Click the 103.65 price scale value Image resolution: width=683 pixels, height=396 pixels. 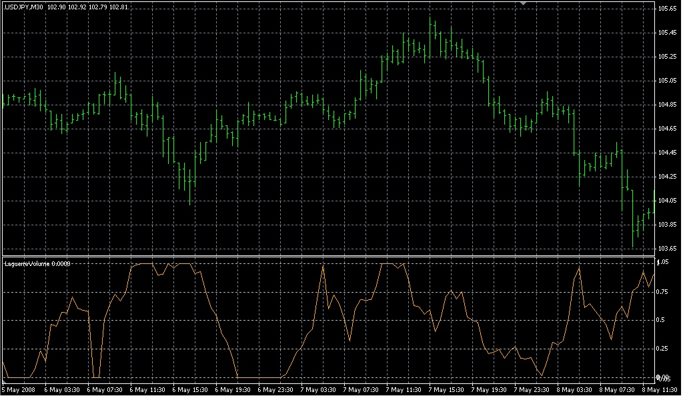(667, 249)
